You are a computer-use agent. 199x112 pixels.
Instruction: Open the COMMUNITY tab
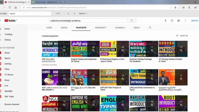coord(101,28)
